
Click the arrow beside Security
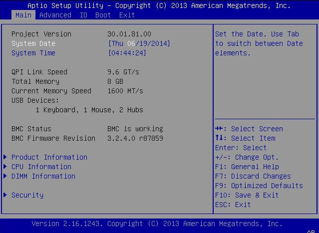click(5, 195)
